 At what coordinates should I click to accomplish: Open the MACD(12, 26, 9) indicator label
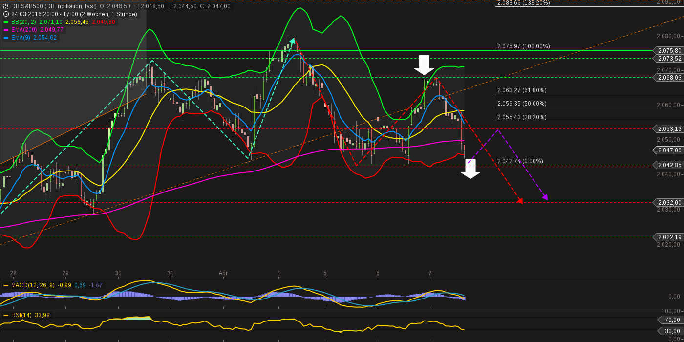pyautogui.click(x=33, y=285)
